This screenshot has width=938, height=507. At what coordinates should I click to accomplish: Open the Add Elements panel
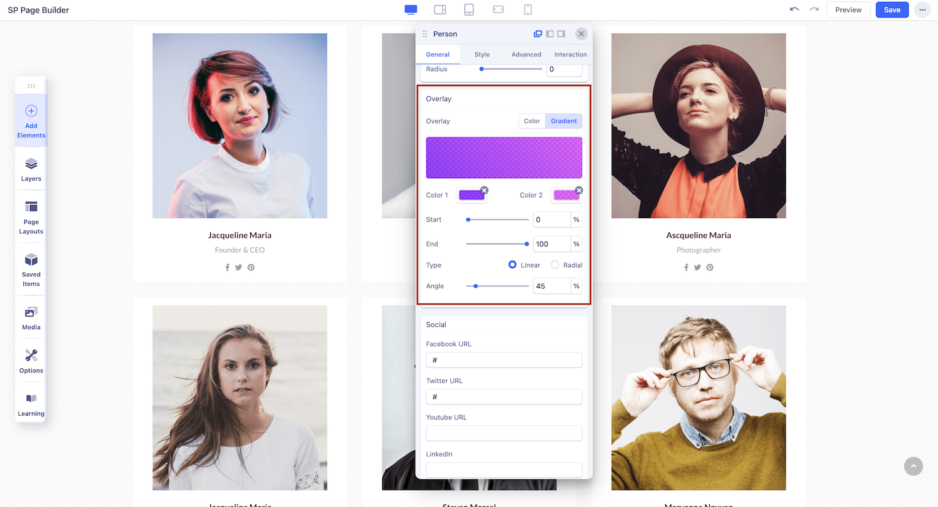pyautogui.click(x=31, y=121)
